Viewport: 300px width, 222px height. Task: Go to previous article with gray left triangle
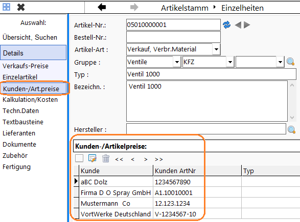[238, 25]
